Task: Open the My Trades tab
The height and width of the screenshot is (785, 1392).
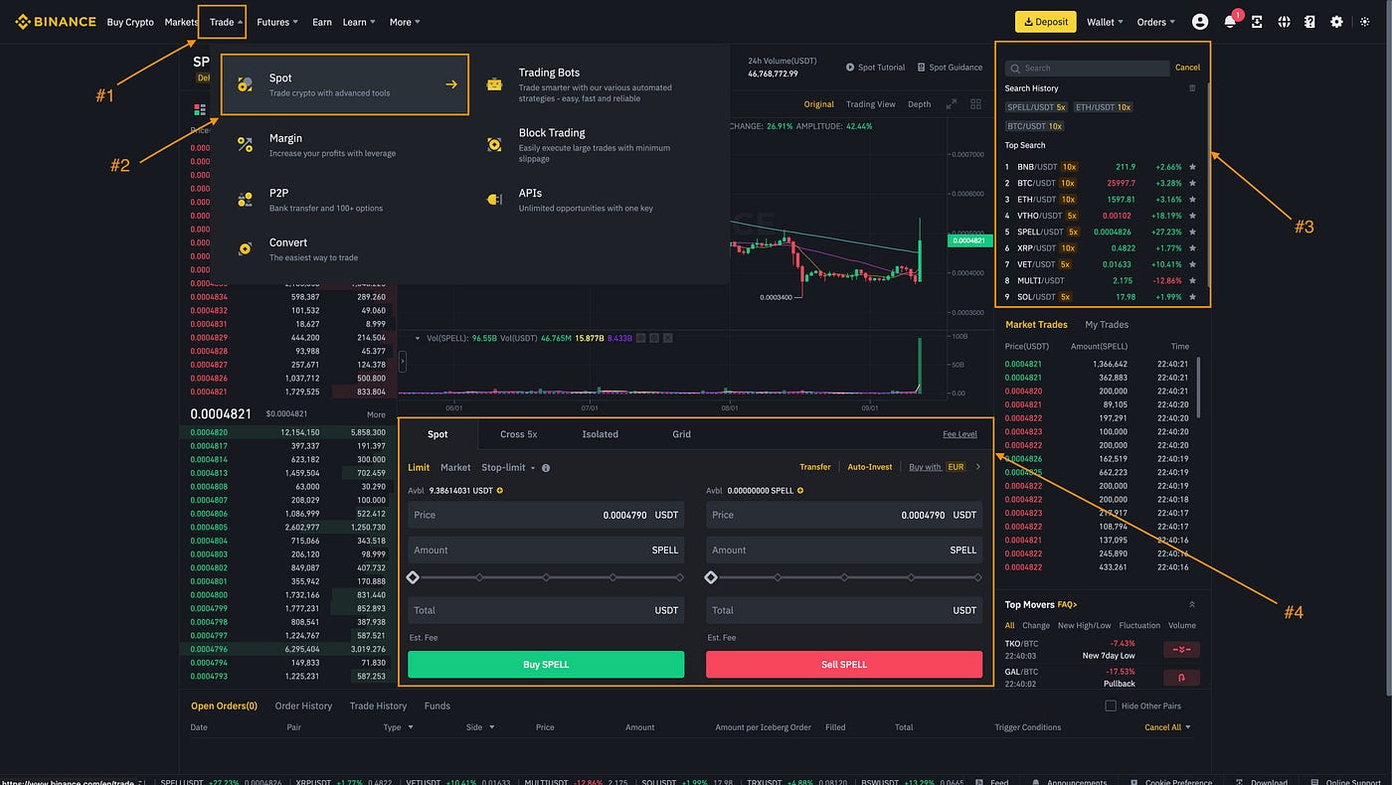Action: (x=1107, y=325)
